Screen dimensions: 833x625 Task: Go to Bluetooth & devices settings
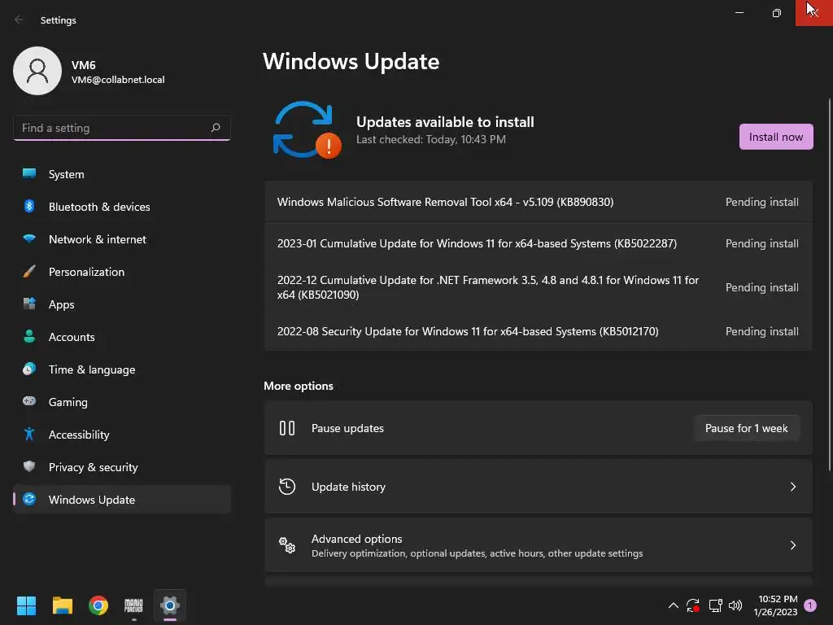click(x=122, y=206)
